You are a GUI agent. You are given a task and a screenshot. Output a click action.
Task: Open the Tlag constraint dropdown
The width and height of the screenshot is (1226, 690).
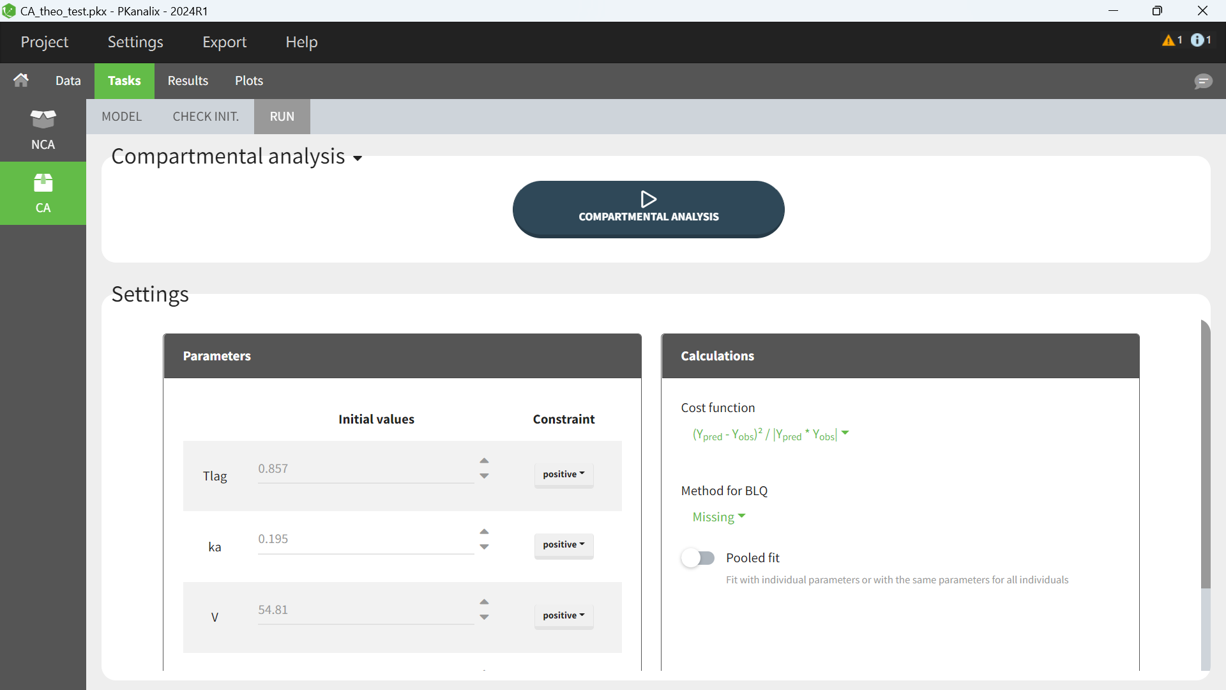coord(563,474)
